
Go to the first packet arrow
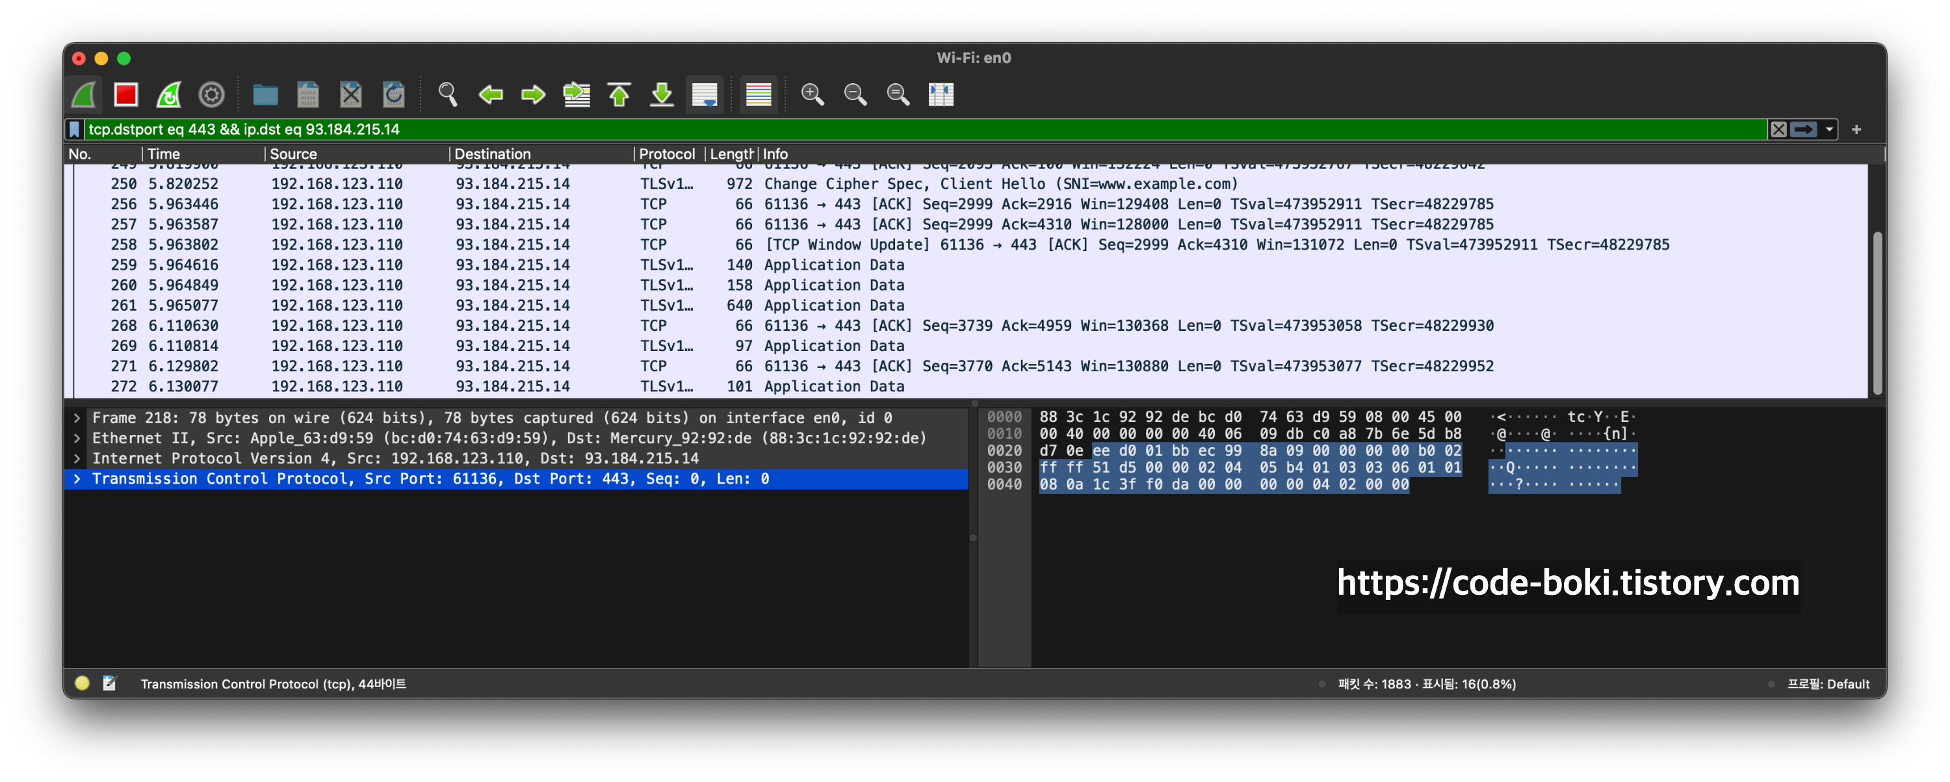click(x=619, y=95)
